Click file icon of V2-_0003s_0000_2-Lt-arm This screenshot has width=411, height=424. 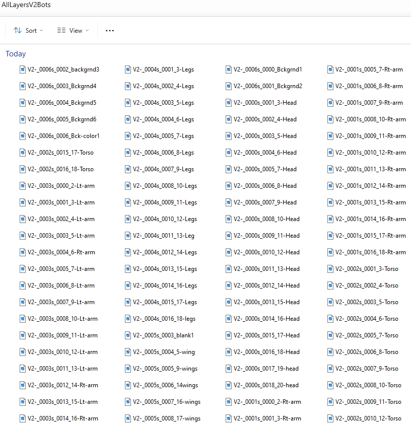(x=23, y=186)
